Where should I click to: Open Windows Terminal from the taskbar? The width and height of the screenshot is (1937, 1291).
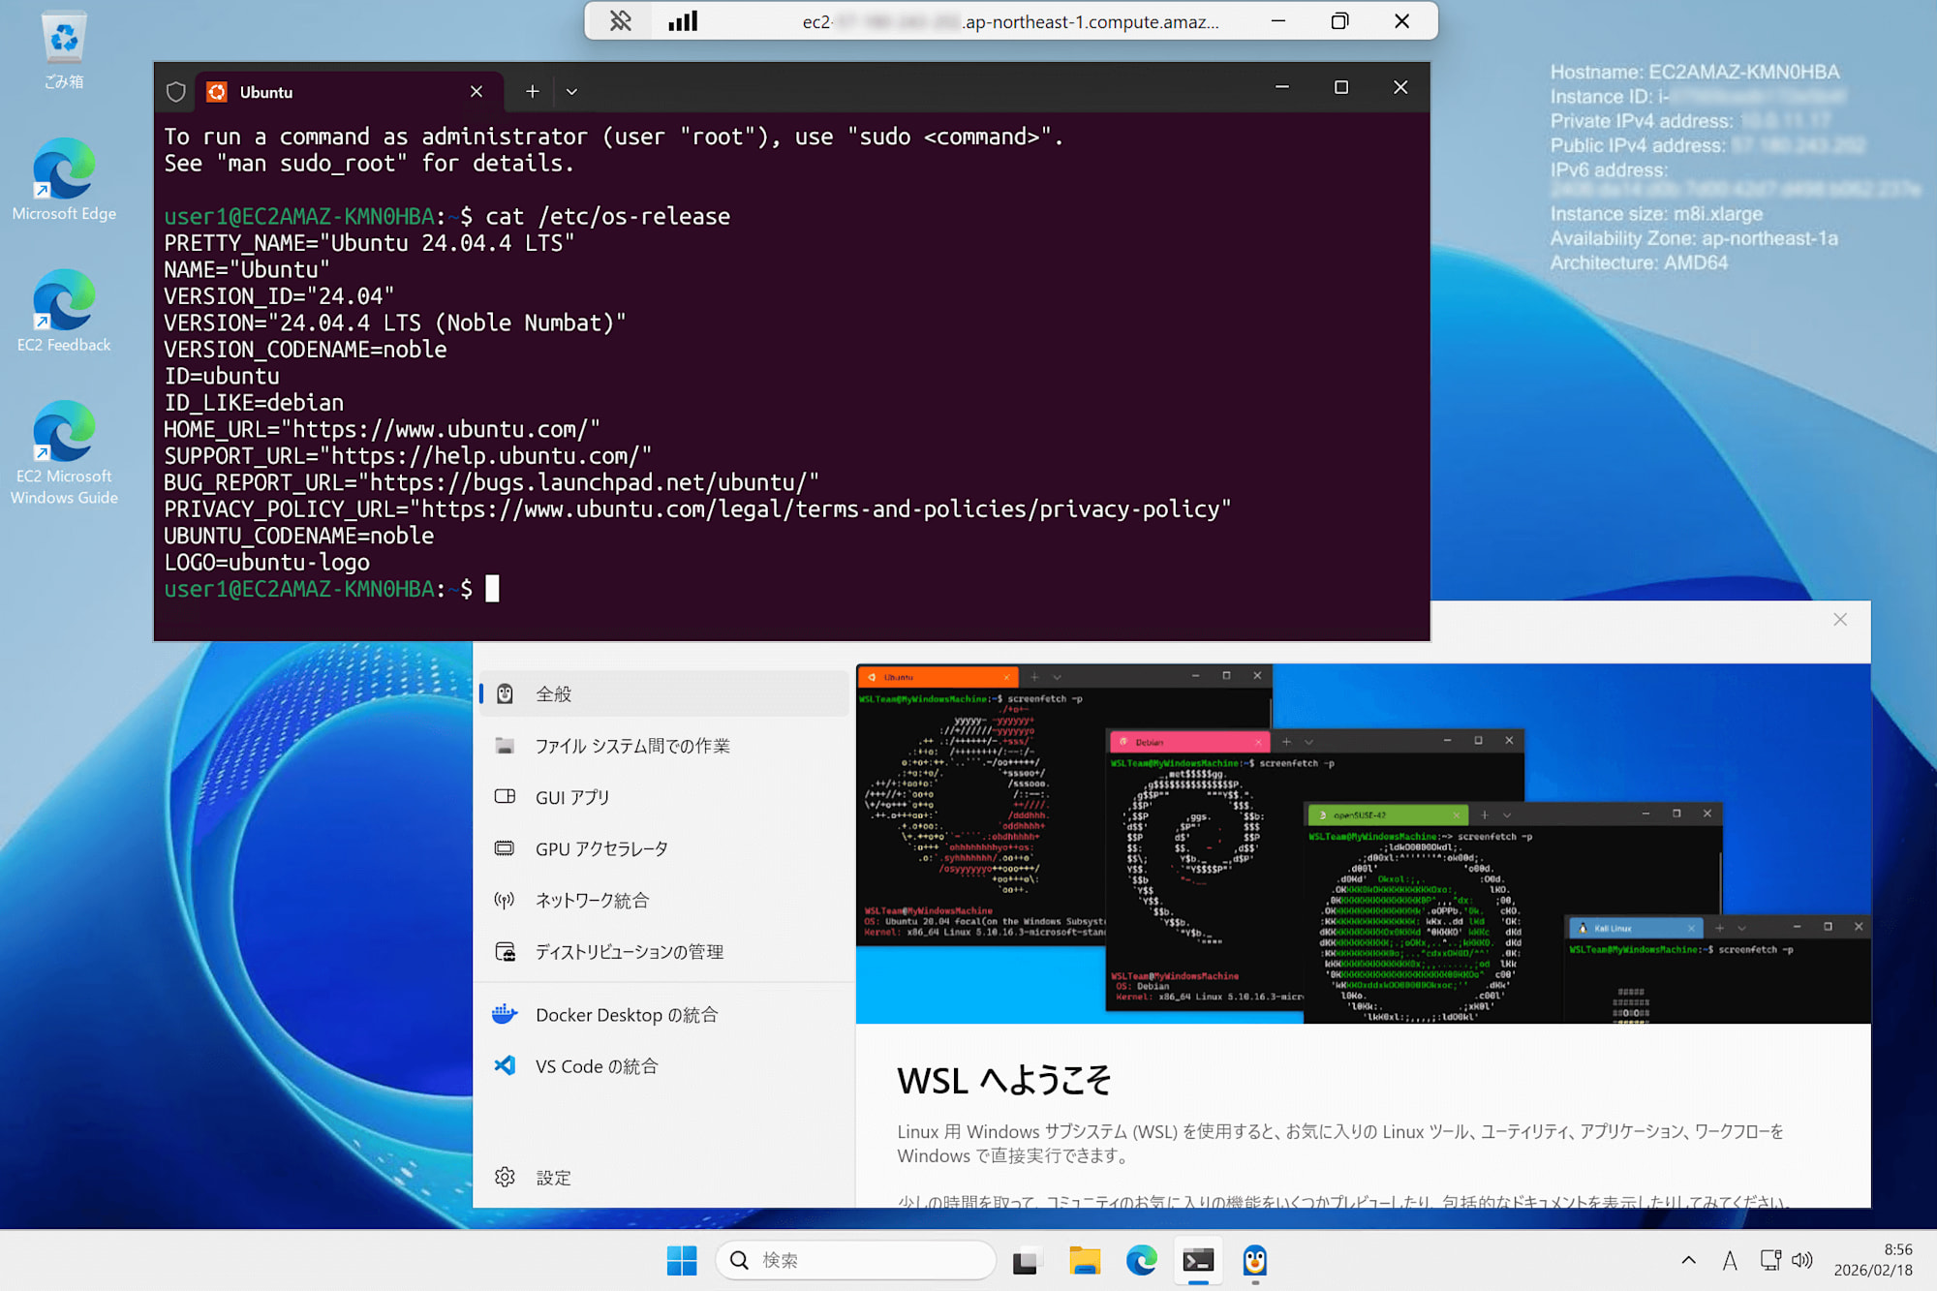tap(1198, 1260)
